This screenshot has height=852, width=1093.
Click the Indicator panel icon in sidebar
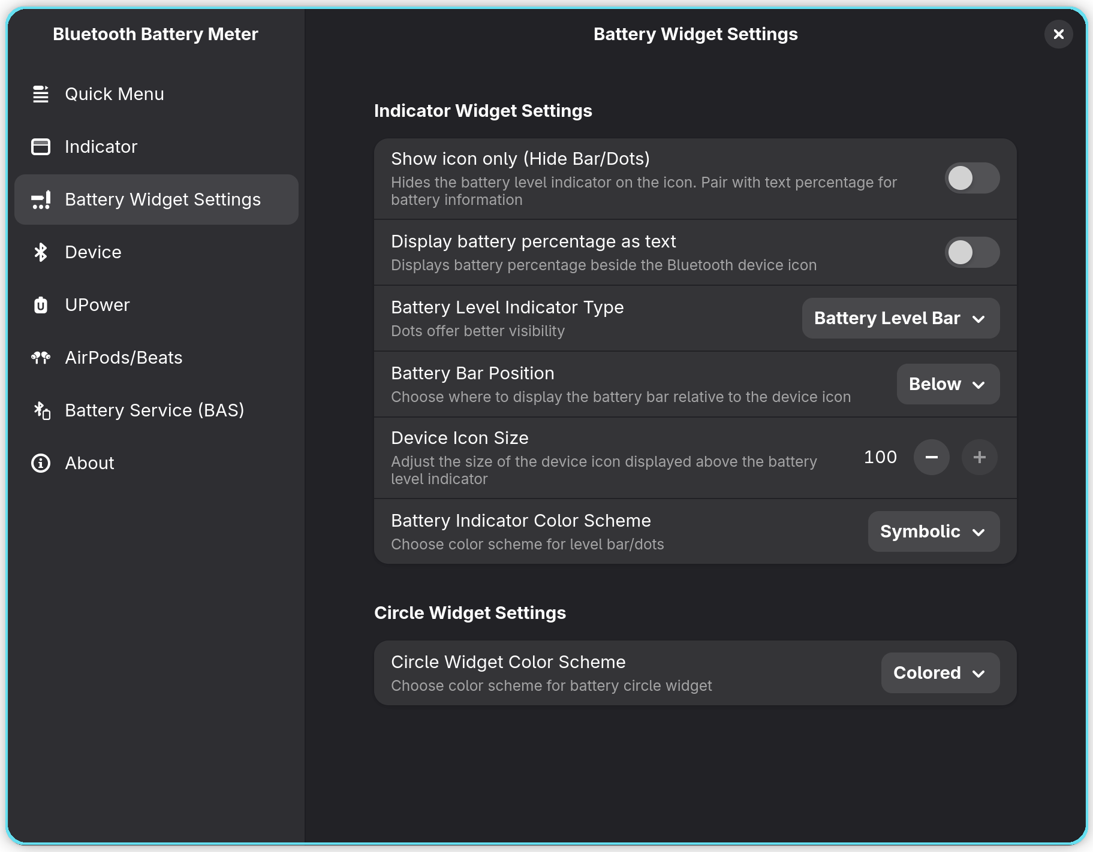41,147
